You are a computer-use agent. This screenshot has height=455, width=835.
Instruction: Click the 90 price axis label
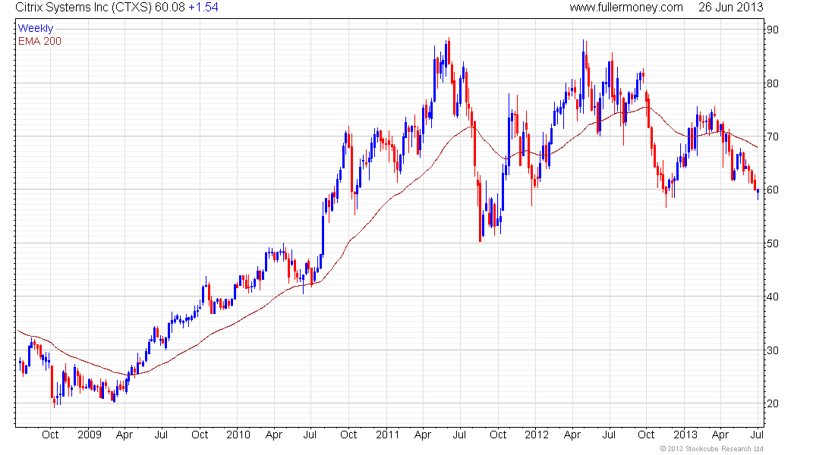[x=773, y=30]
